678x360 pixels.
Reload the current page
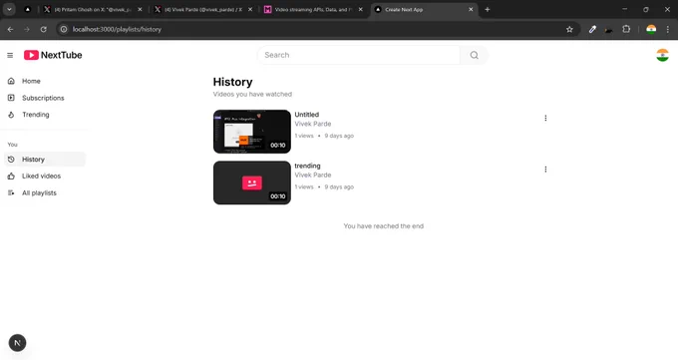coord(43,30)
